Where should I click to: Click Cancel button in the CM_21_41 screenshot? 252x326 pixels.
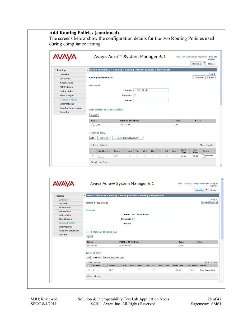211,77
